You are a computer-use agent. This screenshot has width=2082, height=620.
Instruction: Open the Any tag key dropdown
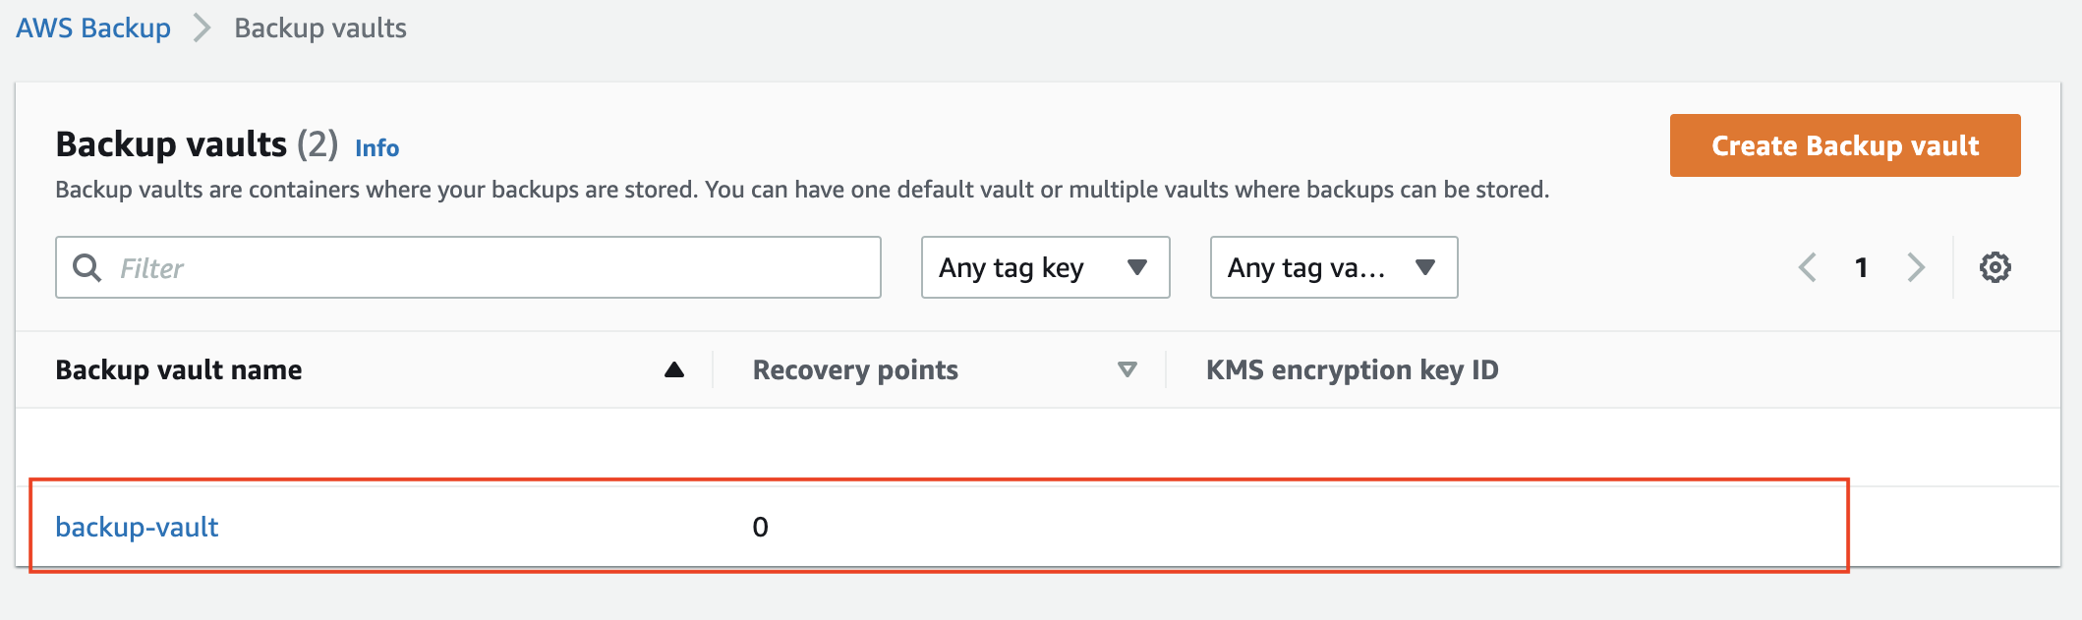1045,267
